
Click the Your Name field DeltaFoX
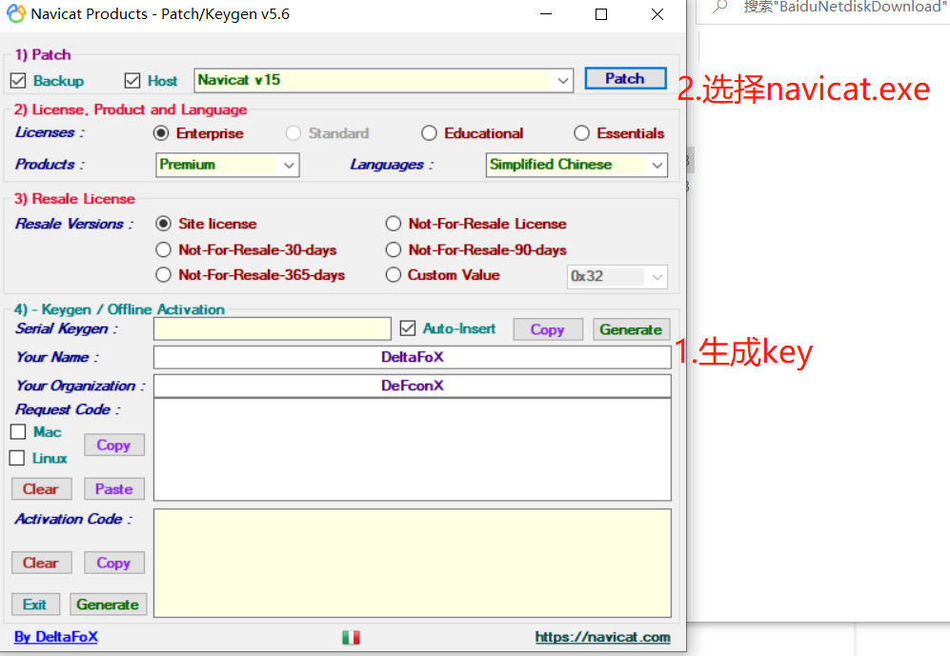pyautogui.click(x=412, y=357)
